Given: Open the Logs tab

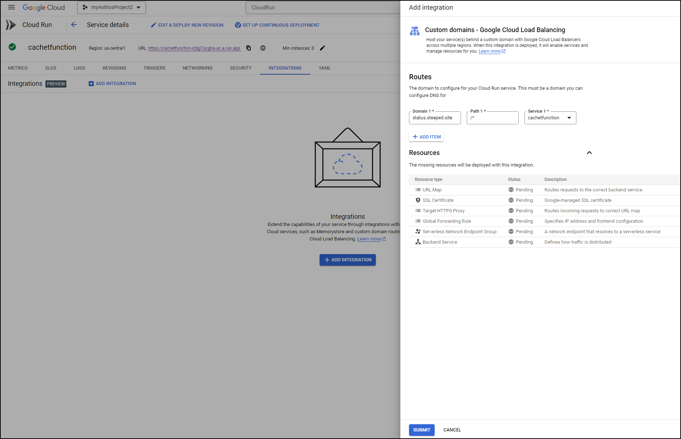Looking at the screenshot, I should pos(79,68).
